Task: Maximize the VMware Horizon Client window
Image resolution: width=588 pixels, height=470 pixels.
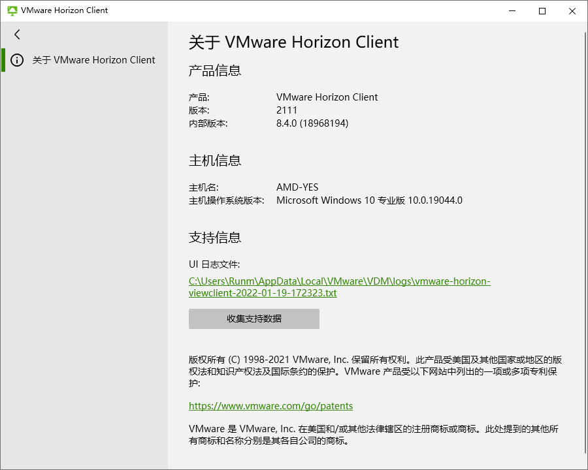Action: tap(542, 11)
